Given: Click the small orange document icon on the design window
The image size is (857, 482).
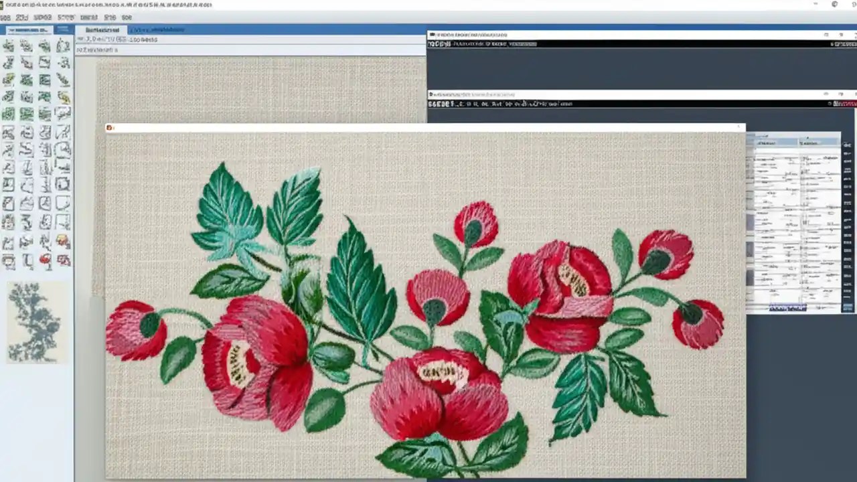Looking at the screenshot, I should 110,128.
